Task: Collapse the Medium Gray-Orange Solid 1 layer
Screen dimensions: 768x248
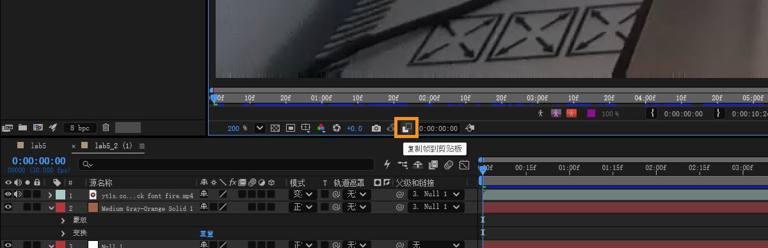Action: (x=51, y=208)
